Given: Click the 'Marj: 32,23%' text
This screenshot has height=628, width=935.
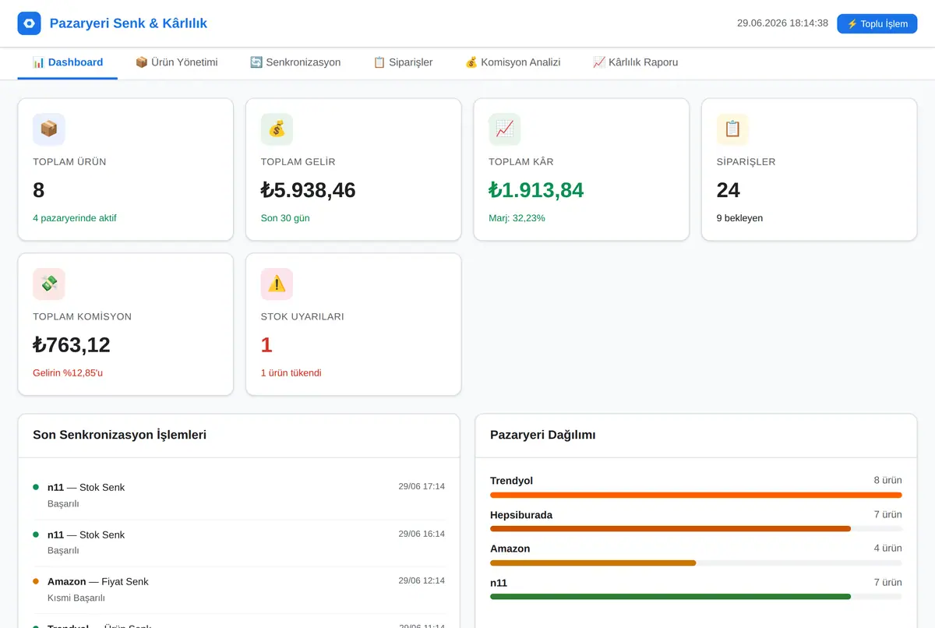Looking at the screenshot, I should click(517, 218).
